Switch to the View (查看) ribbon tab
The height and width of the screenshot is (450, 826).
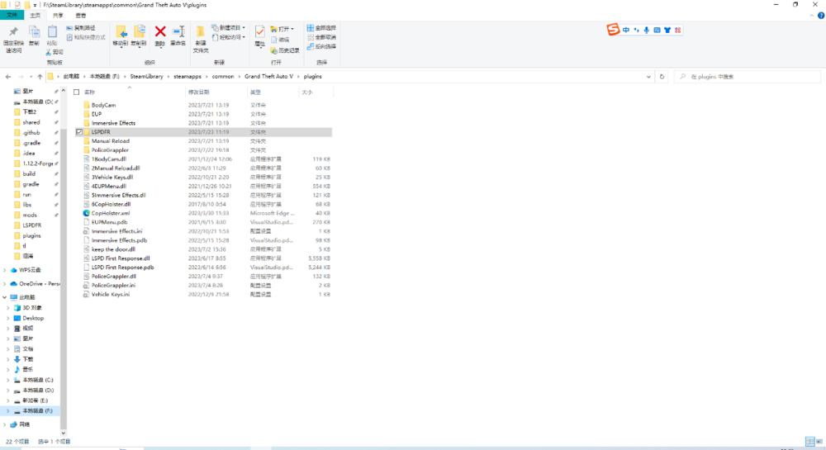[x=80, y=15]
